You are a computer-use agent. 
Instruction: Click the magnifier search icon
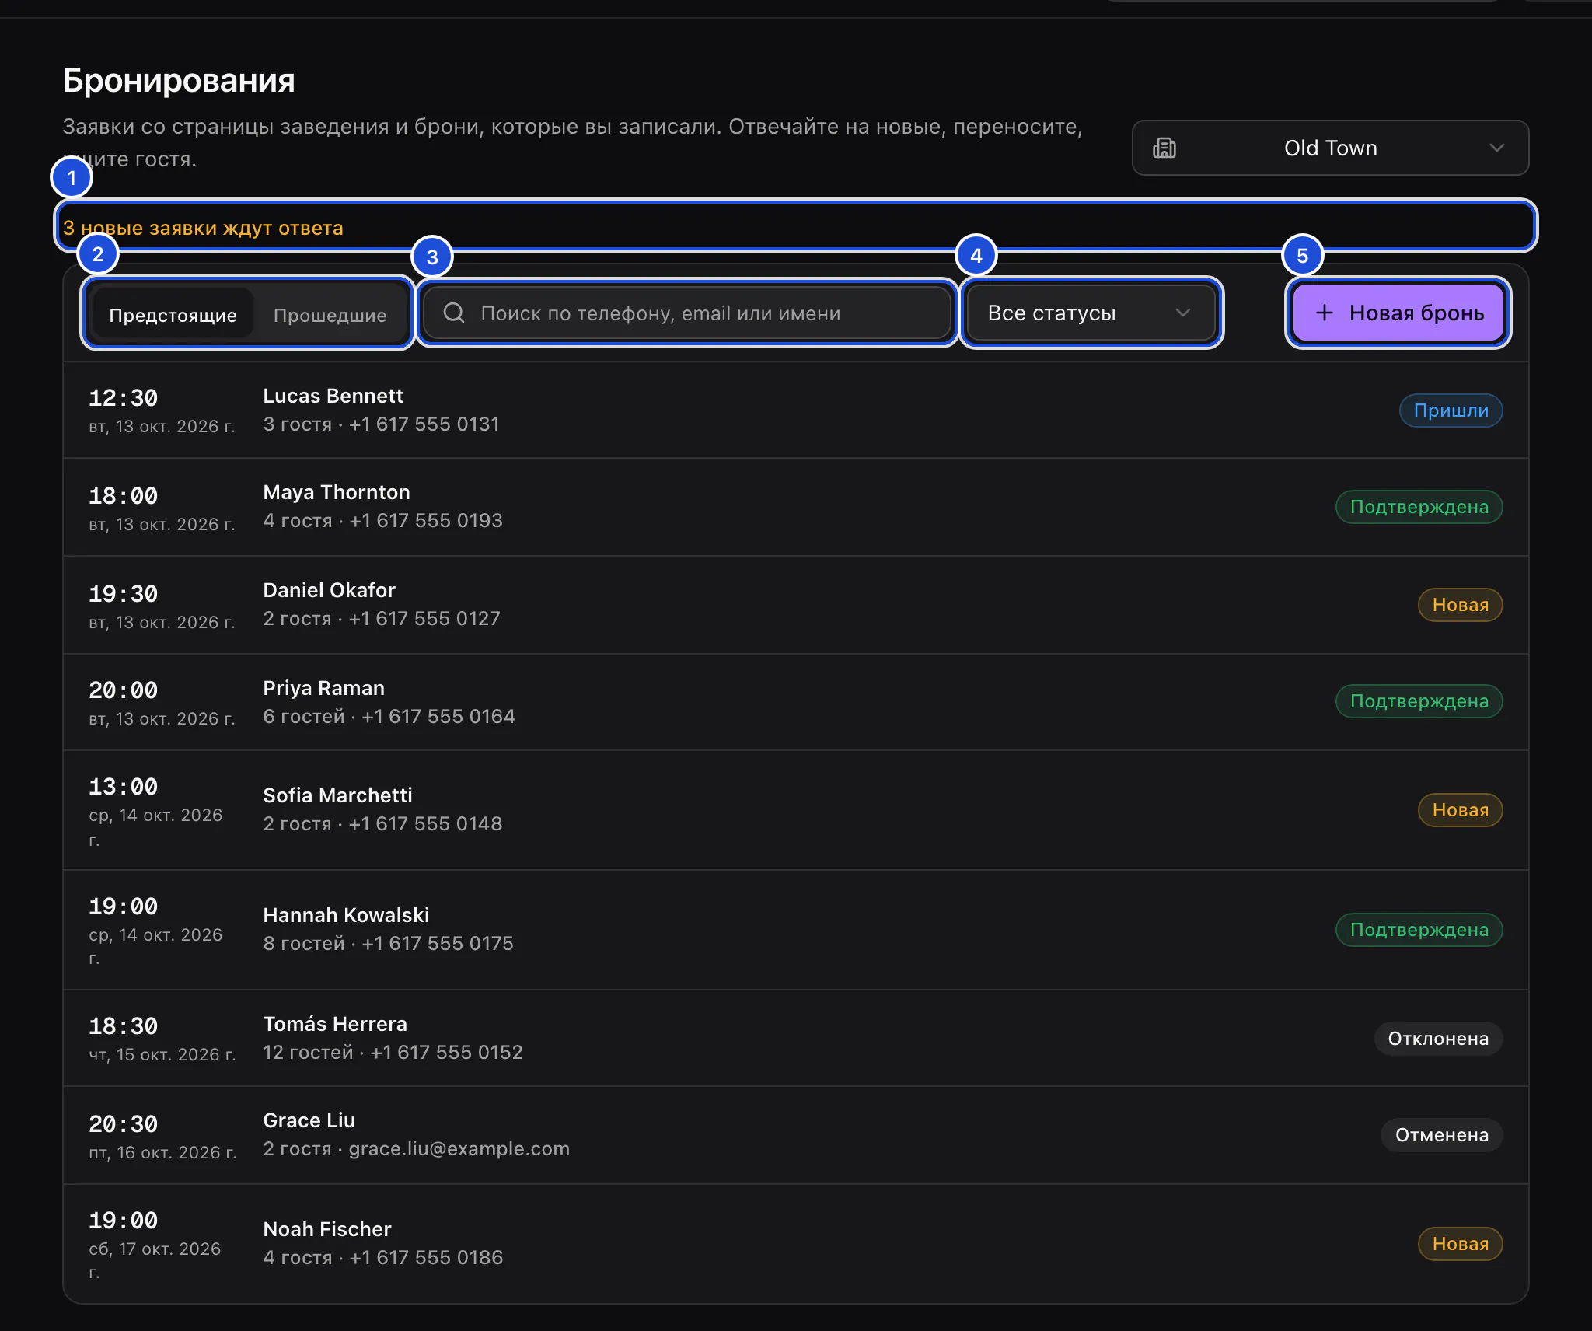point(454,313)
